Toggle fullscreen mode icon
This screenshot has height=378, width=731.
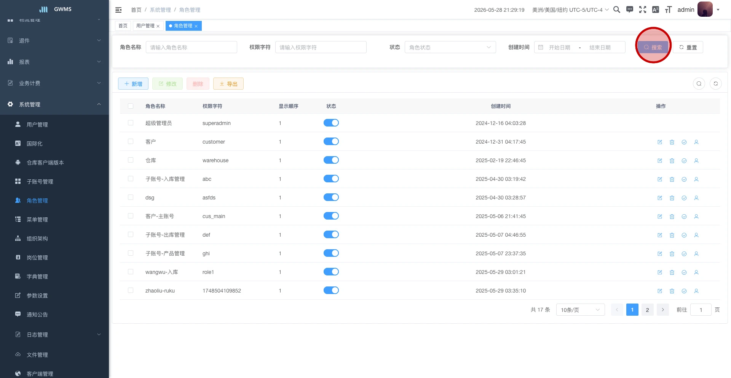[x=643, y=9]
